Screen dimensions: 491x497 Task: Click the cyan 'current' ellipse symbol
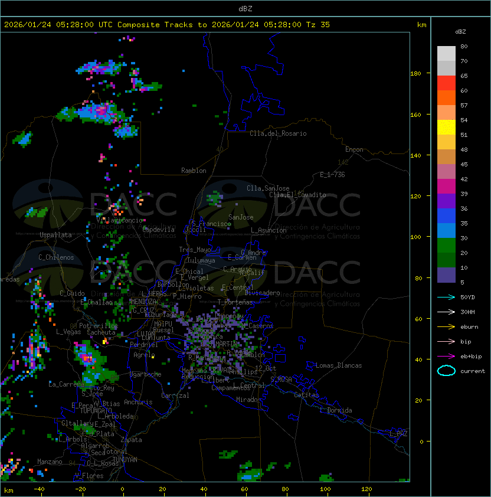[x=446, y=371]
